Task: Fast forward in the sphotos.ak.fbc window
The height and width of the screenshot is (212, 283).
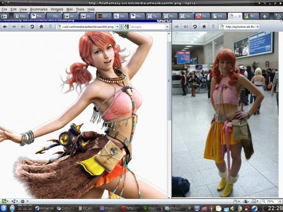Action: (186, 27)
